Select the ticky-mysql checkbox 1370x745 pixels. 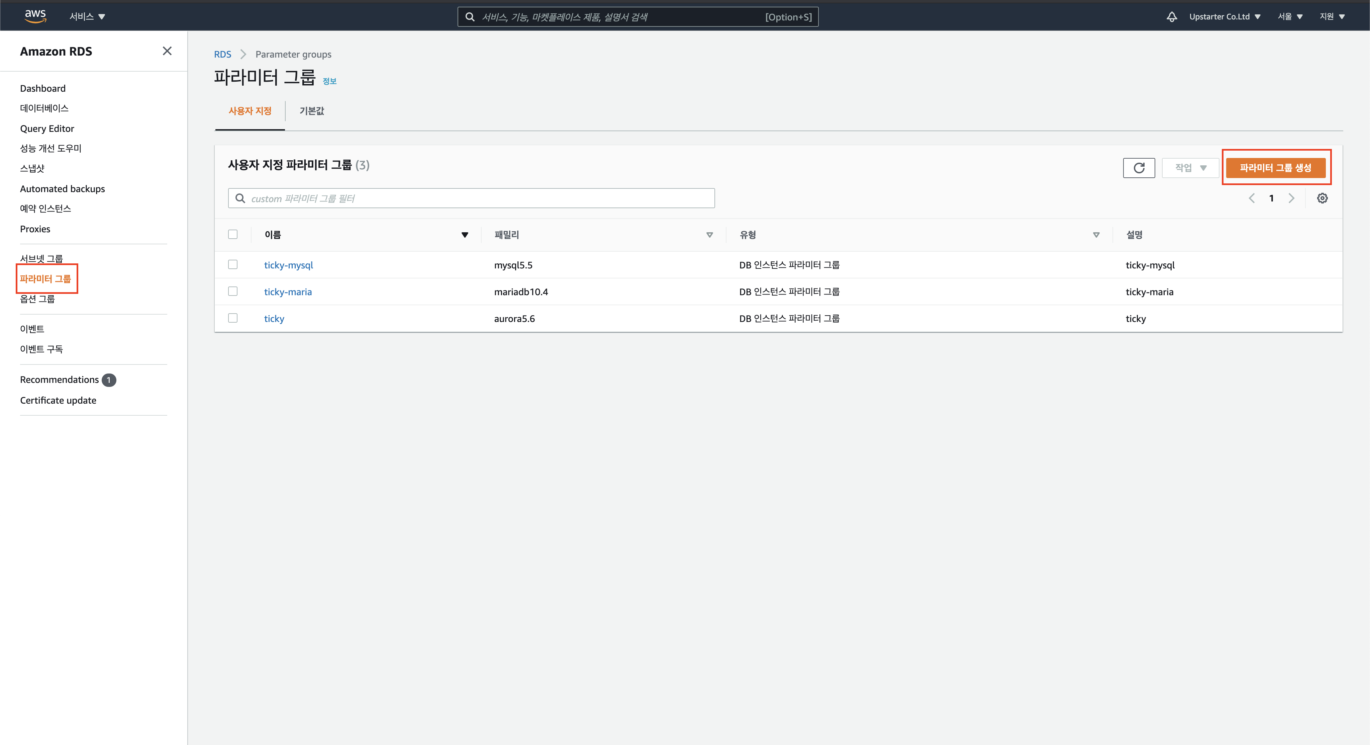232,264
